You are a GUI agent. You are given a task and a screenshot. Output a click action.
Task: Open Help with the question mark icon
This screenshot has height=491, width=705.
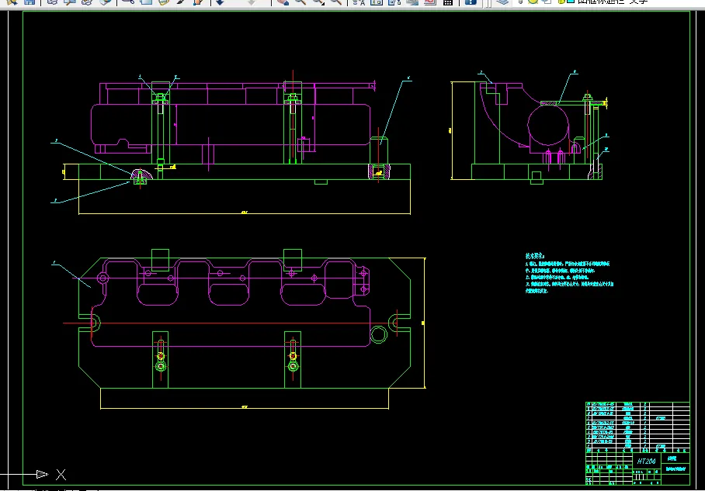click(x=471, y=2)
